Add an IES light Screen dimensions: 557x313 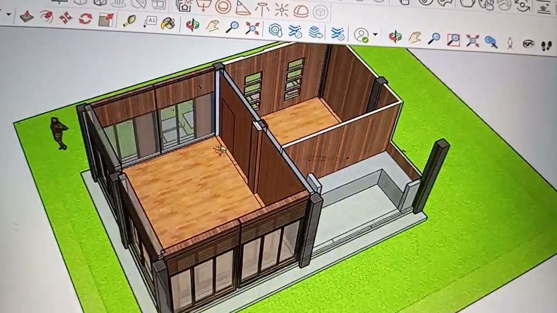tap(262, 8)
